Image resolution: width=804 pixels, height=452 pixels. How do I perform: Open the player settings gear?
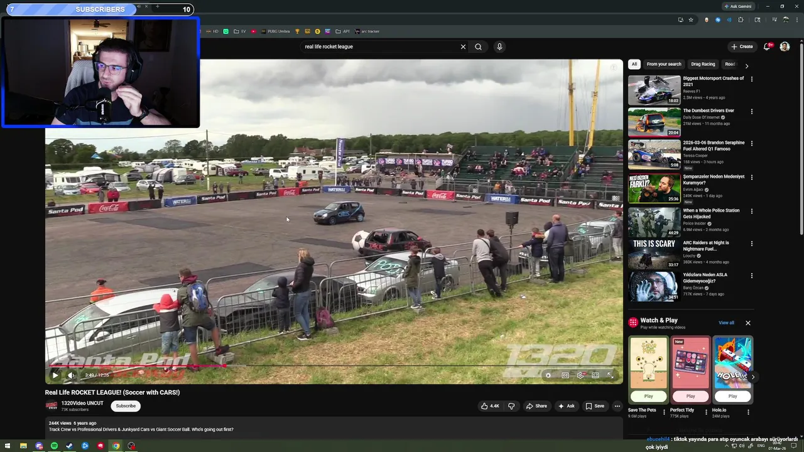[580, 375]
